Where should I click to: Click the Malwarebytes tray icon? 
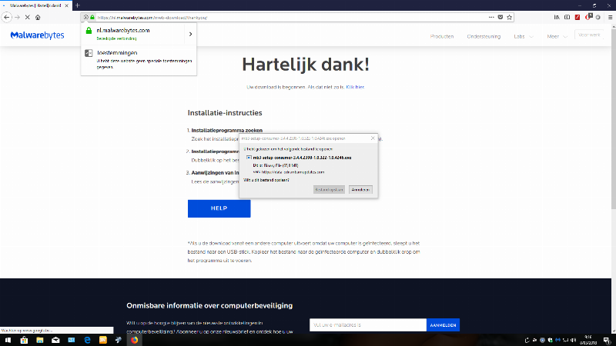[x=557, y=340]
